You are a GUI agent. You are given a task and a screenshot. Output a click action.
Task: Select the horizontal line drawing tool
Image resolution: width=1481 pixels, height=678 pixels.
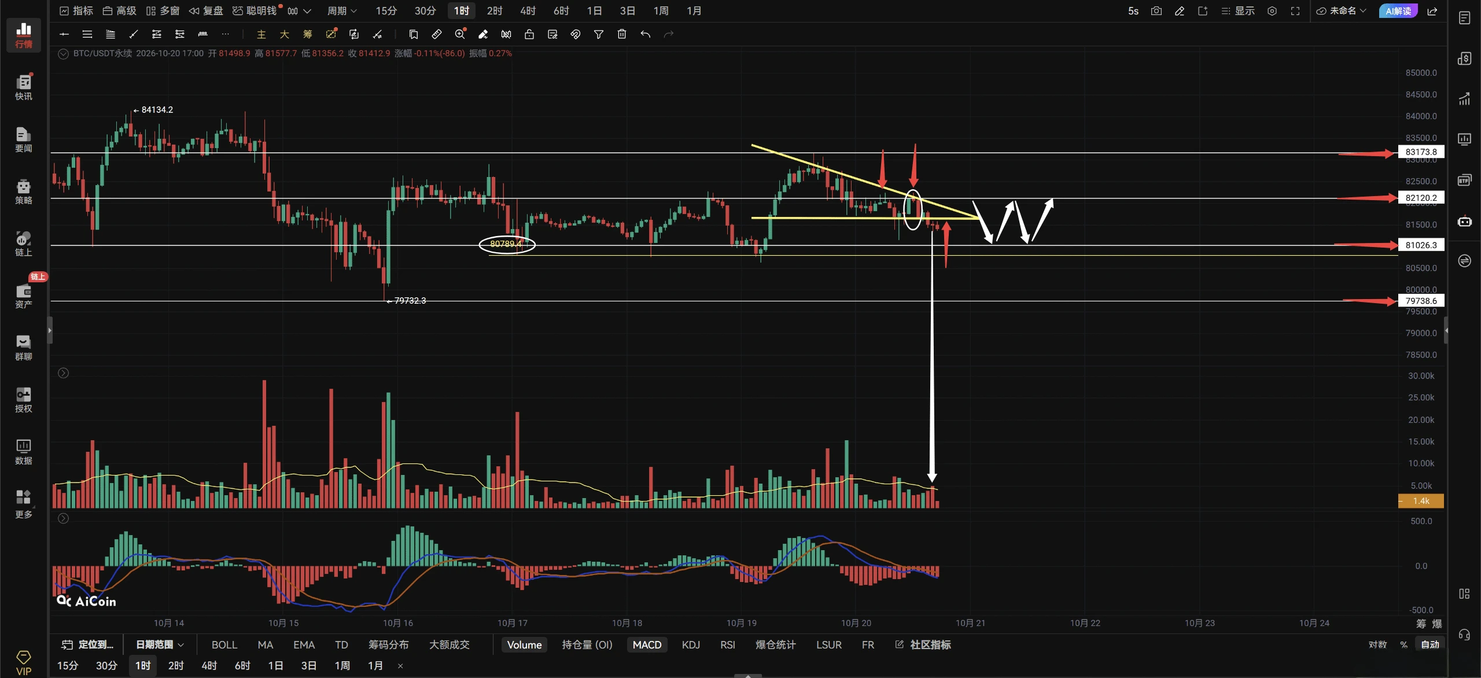click(x=64, y=35)
